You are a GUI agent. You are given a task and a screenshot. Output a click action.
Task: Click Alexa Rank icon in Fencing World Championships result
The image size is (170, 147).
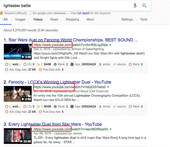click(x=55, y=65)
